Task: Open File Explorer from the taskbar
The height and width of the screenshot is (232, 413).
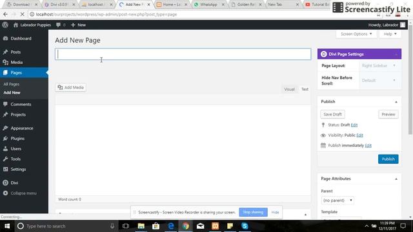Action: pyautogui.click(x=141, y=226)
